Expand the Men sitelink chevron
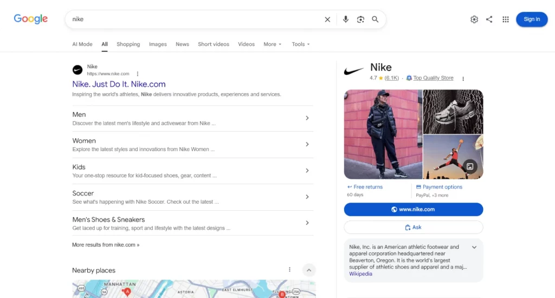Viewport: 555px width, 298px height. (x=307, y=118)
